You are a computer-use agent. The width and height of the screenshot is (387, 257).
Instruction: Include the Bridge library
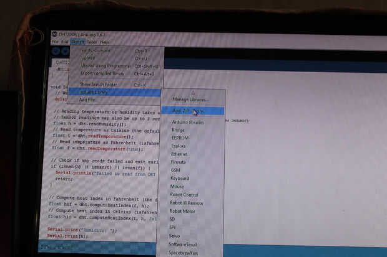[192, 129]
